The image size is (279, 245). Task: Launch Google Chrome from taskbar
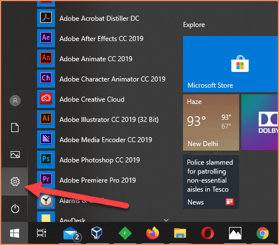263,233
